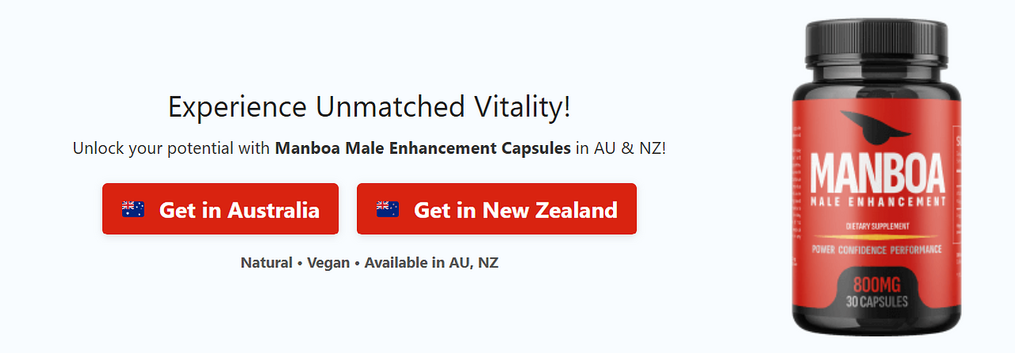The width and height of the screenshot is (1015, 353).
Task: Click the 'in AU & NZ!' subtitle text
Action: 620,148
